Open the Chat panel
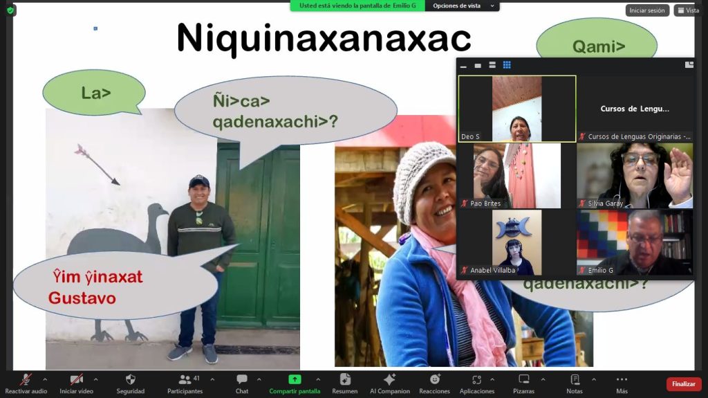The width and height of the screenshot is (708, 398). (x=241, y=380)
